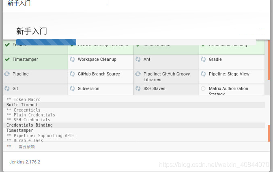Click the status icon beside GitHub Branch Source

point(72,74)
